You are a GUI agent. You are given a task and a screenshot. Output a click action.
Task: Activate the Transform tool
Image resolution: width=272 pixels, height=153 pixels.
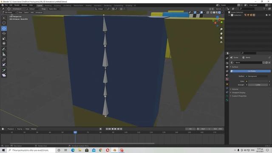pyautogui.click(x=4, y=43)
